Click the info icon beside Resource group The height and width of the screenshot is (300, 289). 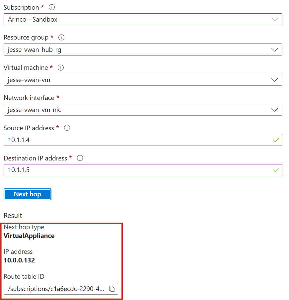coord(61,38)
